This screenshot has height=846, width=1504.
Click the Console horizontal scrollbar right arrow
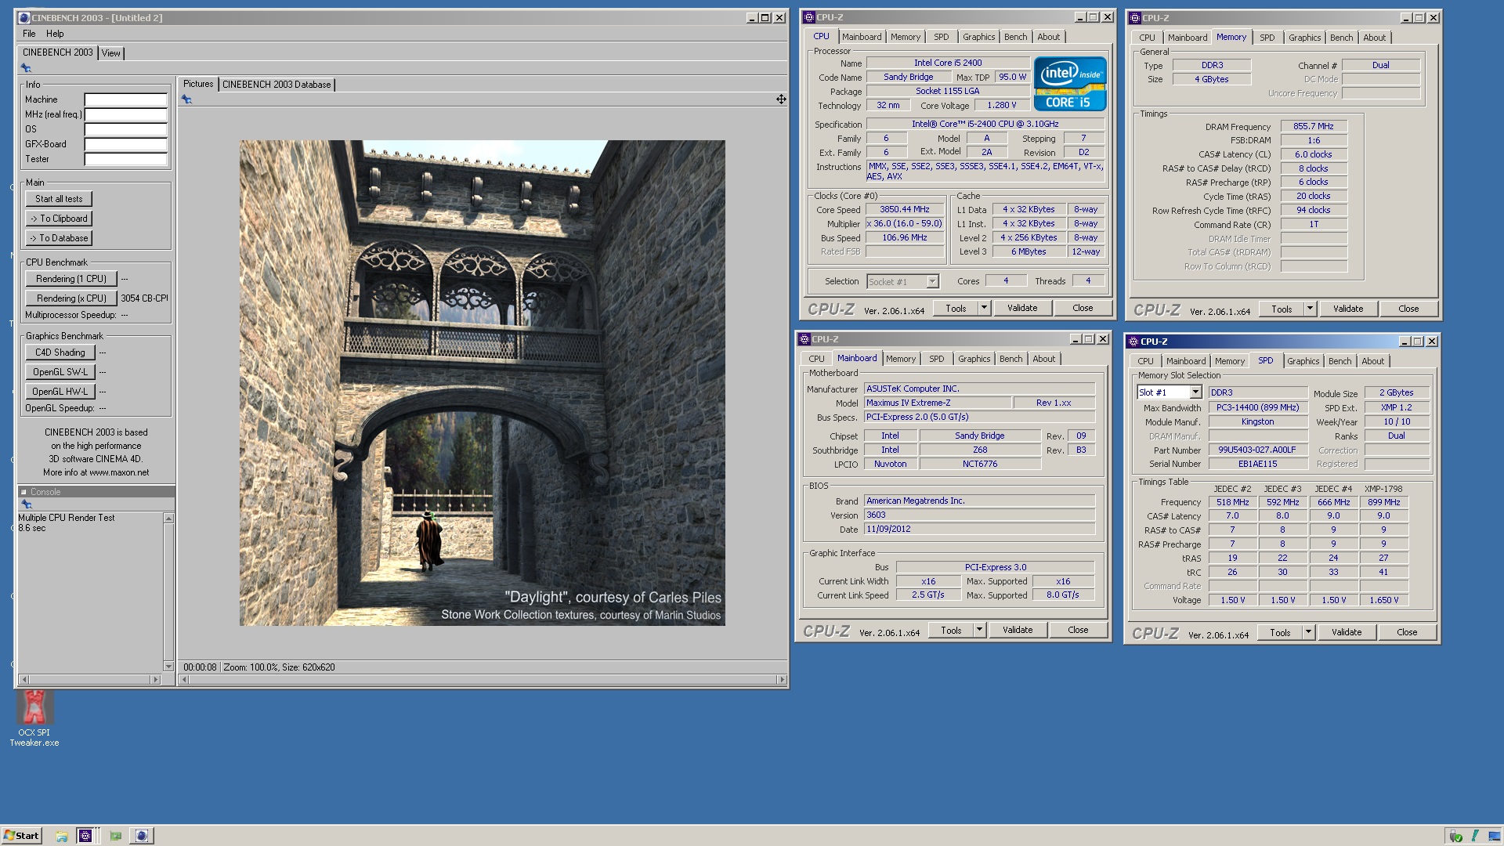pos(156,679)
